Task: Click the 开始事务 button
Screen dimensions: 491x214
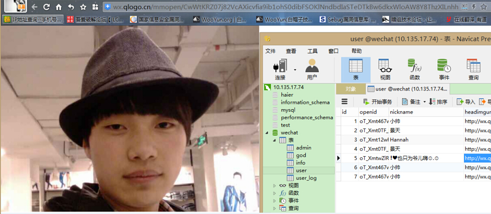Action: tap(377, 101)
